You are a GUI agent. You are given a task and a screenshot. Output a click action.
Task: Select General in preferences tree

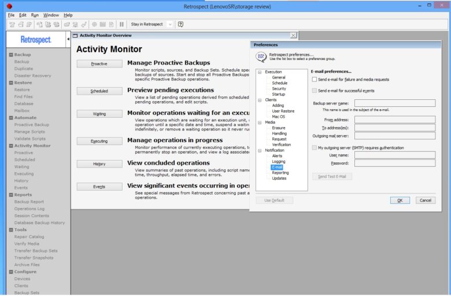279,77
